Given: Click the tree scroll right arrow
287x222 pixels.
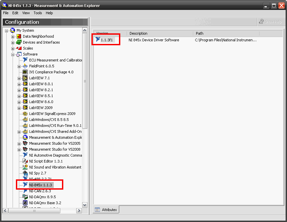Looking at the screenshot, I should coord(79,211).
